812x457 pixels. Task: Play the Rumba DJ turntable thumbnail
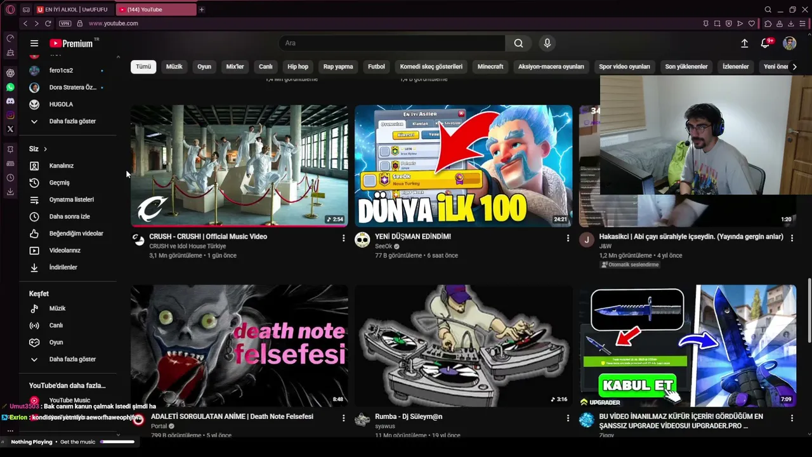463,346
